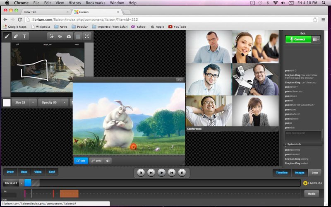The width and height of the screenshot is (331, 207).
Task: Open the Apple menu
Action: coord(7,3)
